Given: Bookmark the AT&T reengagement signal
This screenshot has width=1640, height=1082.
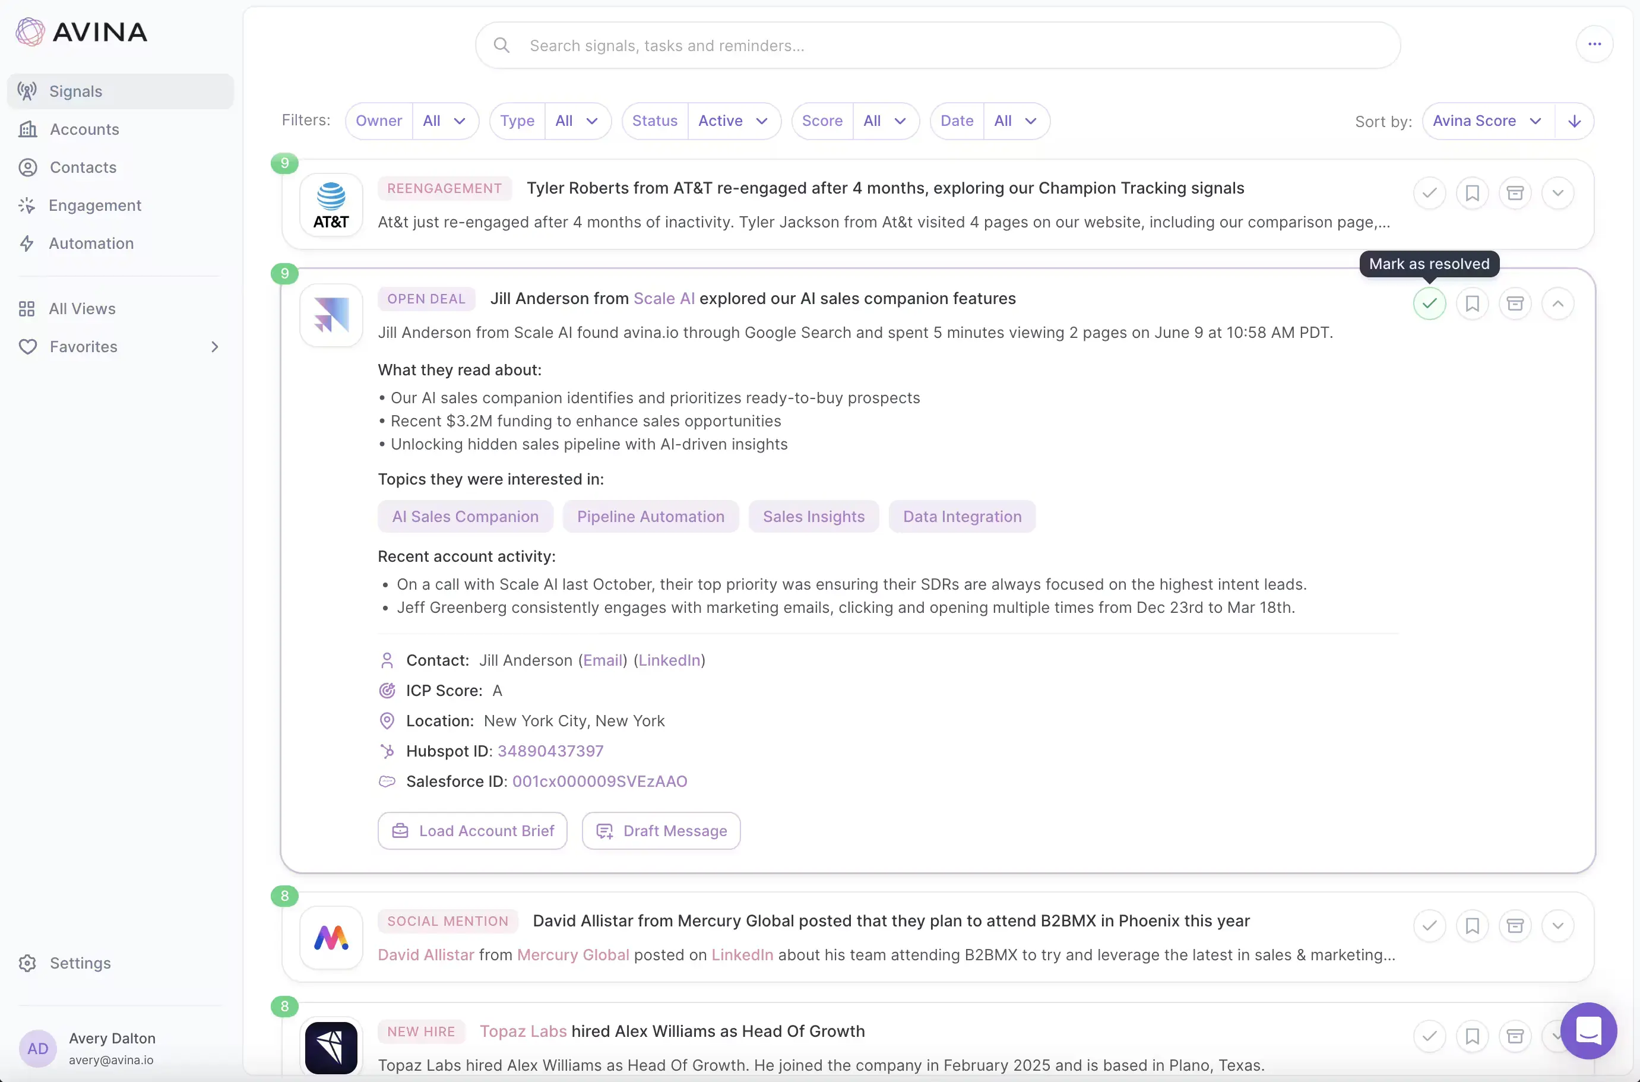Looking at the screenshot, I should click(1471, 193).
